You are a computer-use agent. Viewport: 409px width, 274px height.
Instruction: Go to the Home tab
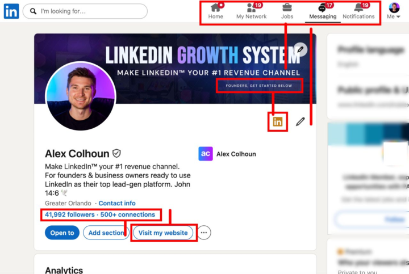216,11
